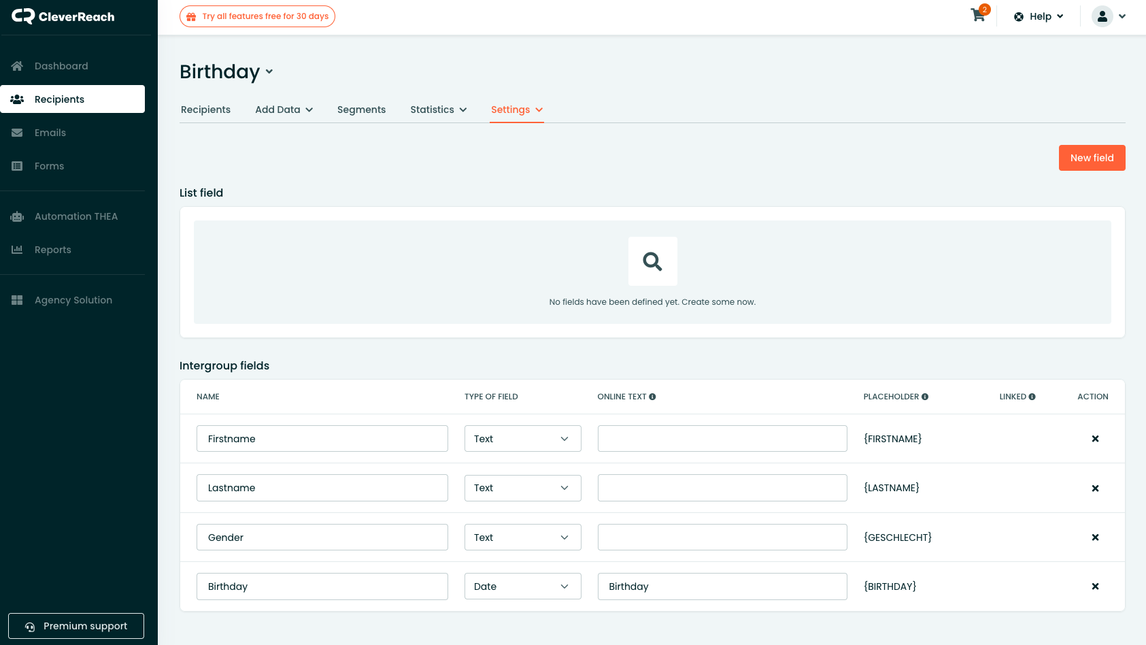Delete the Firstname field with X icon
Viewport: 1146px width, 645px height.
(1095, 439)
